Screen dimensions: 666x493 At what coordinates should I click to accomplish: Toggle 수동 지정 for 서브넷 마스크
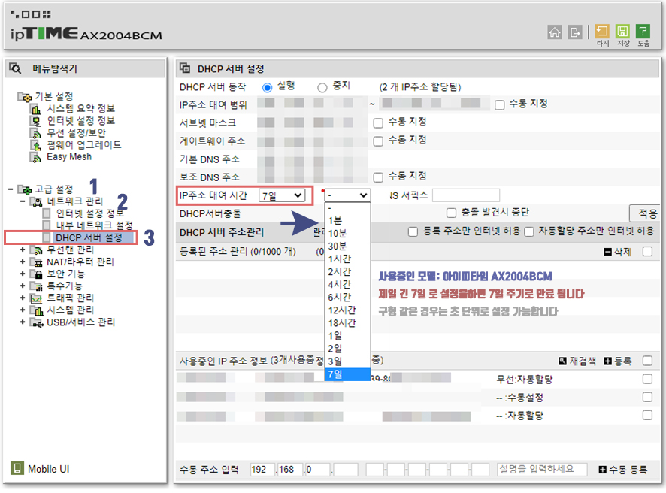click(x=378, y=123)
